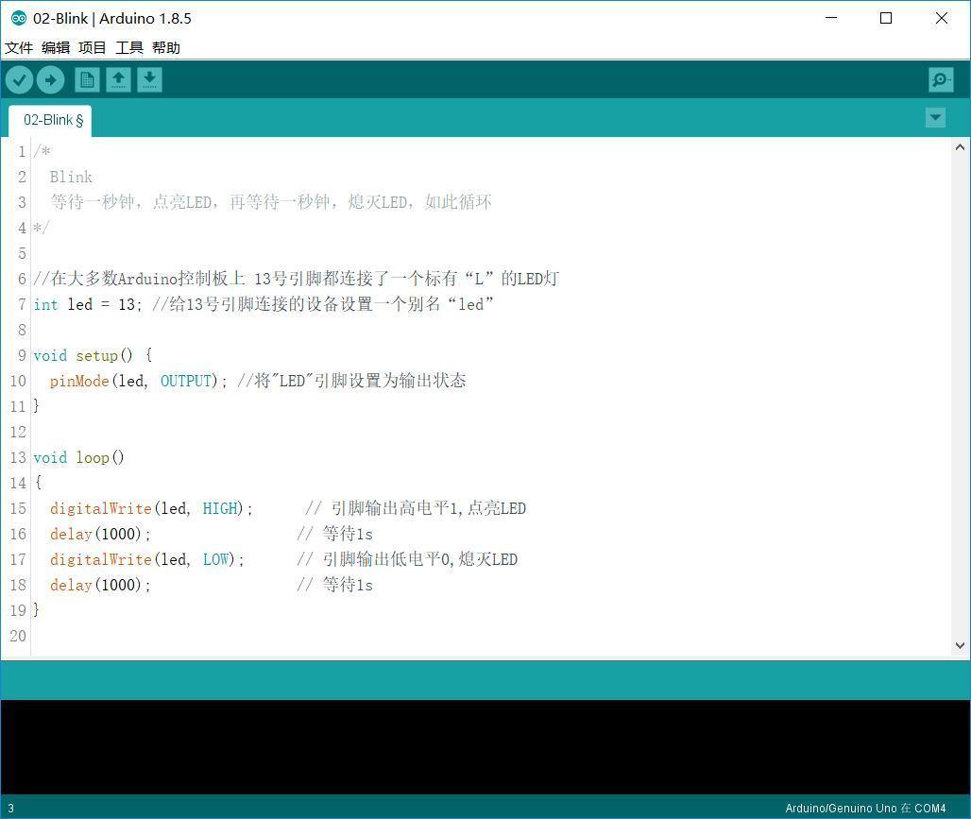The image size is (971, 819).
Task: Click the Save sketch icon
Action: click(x=149, y=79)
